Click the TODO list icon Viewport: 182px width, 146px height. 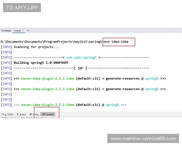pos(3,114)
